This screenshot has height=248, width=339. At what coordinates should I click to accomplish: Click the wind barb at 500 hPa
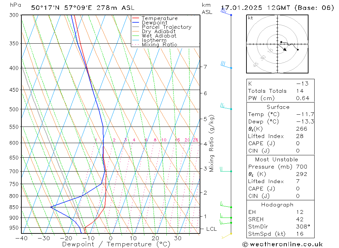(226, 106)
